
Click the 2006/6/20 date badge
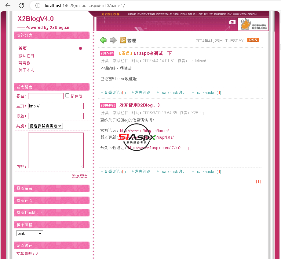coord(108,105)
